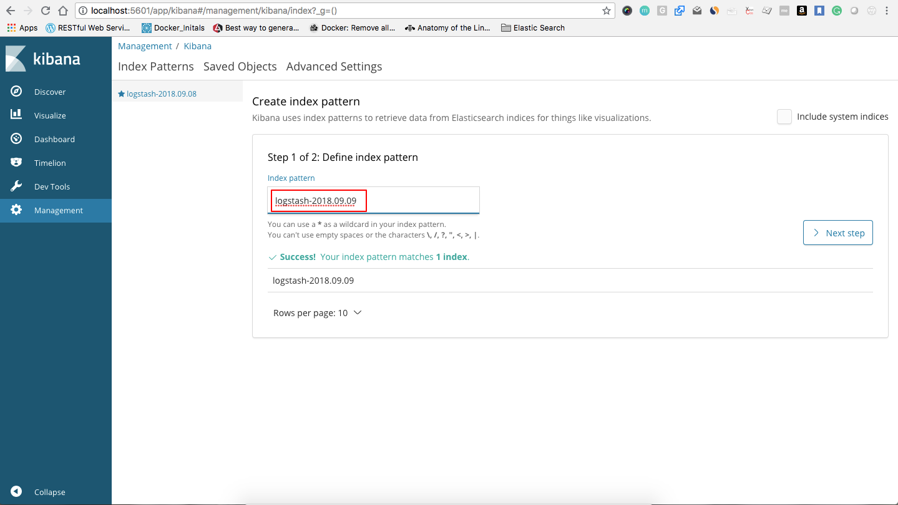Viewport: 898px width, 505px height.
Task: Click the browser address bar
Action: pos(345,11)
